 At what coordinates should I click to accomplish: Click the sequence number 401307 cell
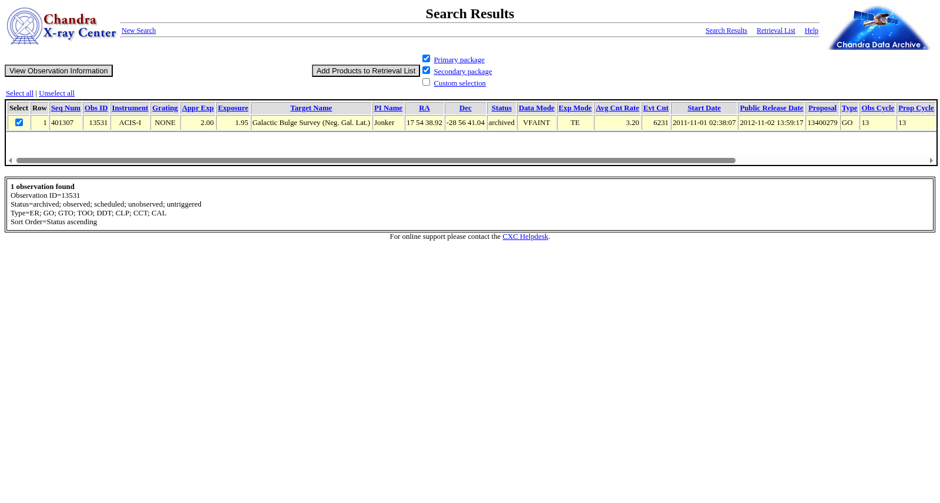pyautogui.click(x=66, y=123)
